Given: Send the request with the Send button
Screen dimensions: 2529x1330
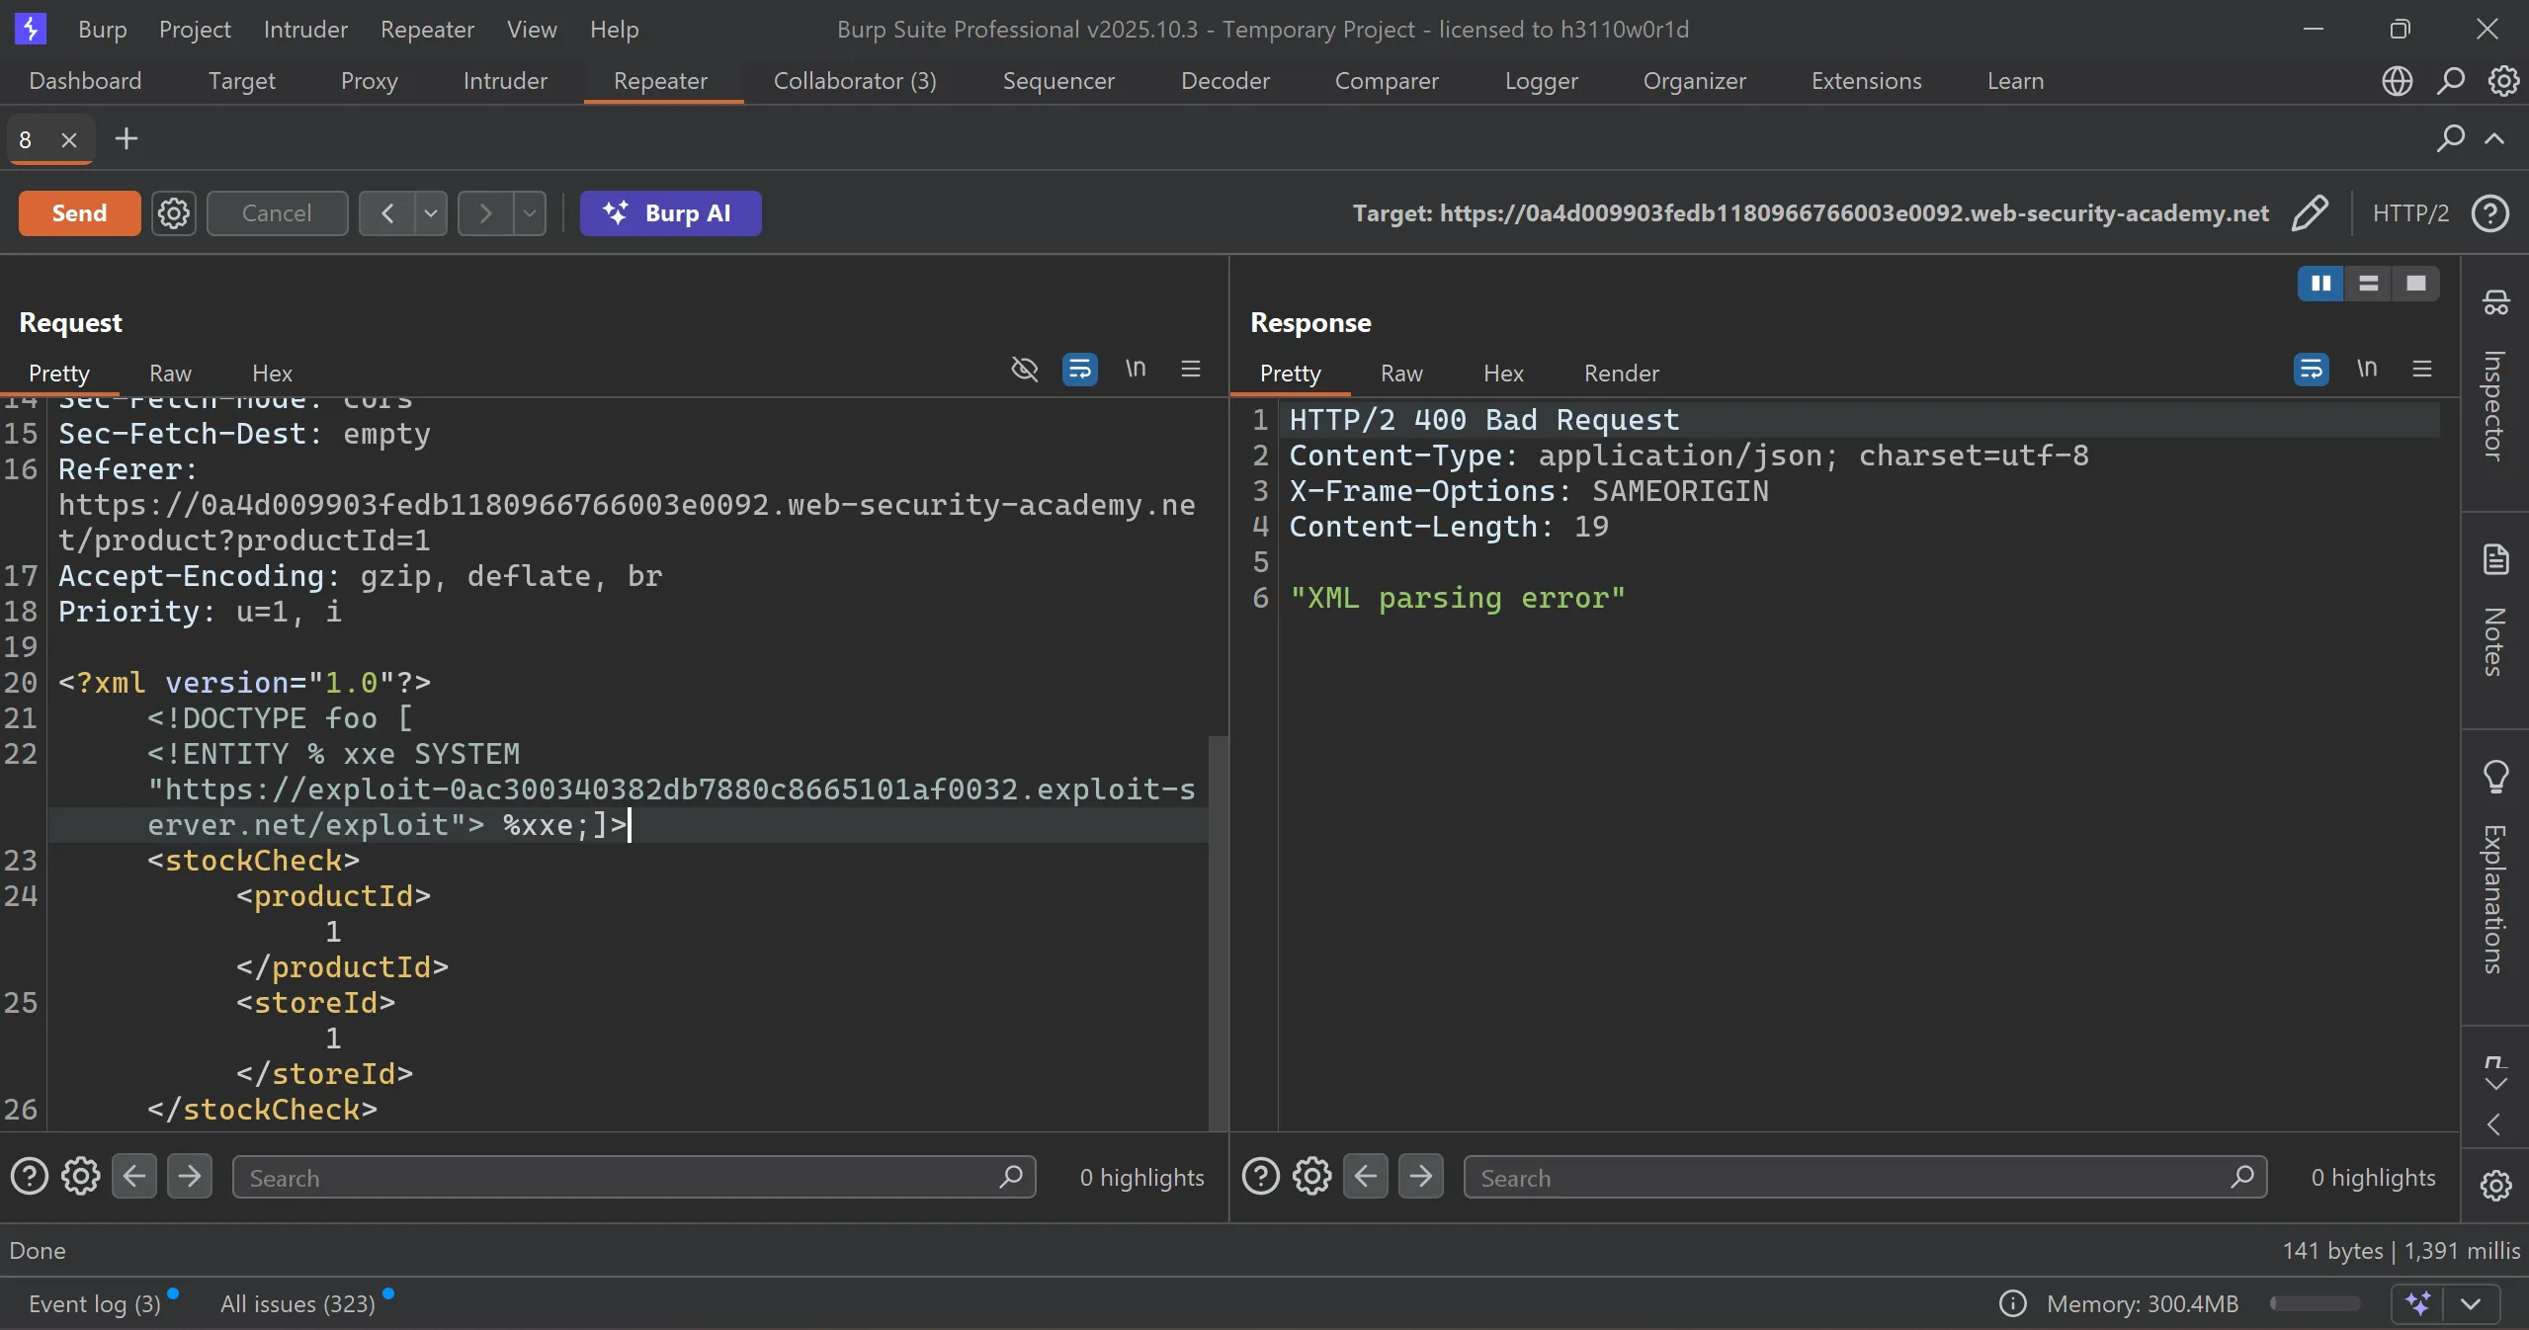Looking at the screenshot, I should (x=79, y=213).
